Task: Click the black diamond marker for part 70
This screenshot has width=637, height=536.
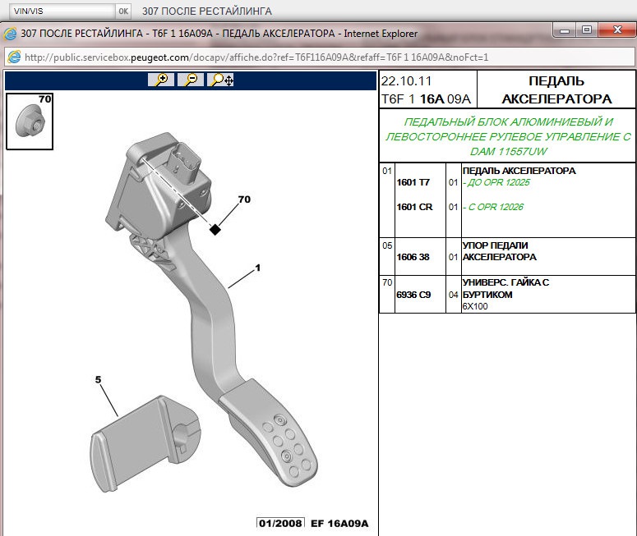Action: point(215,230)
